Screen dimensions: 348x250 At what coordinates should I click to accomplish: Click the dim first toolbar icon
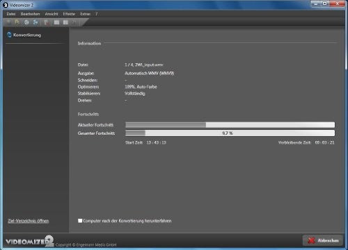coord(8,22)
